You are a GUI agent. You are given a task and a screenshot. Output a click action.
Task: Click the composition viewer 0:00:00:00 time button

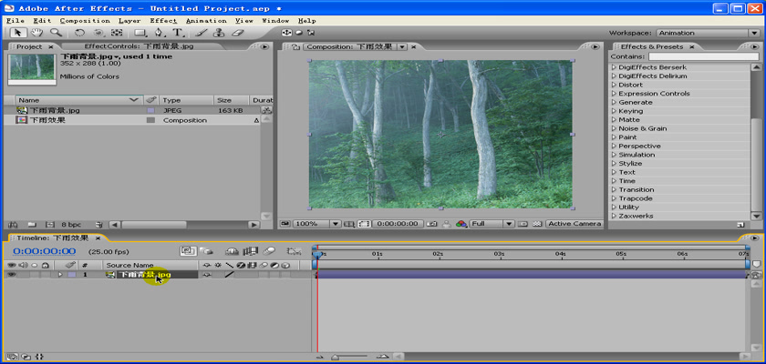coord(398,224)
